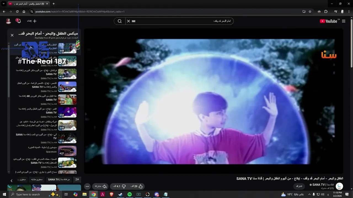The image size is (353, 198).
Task: Open Spotify from the taskbar
Action: click(130, 194)
